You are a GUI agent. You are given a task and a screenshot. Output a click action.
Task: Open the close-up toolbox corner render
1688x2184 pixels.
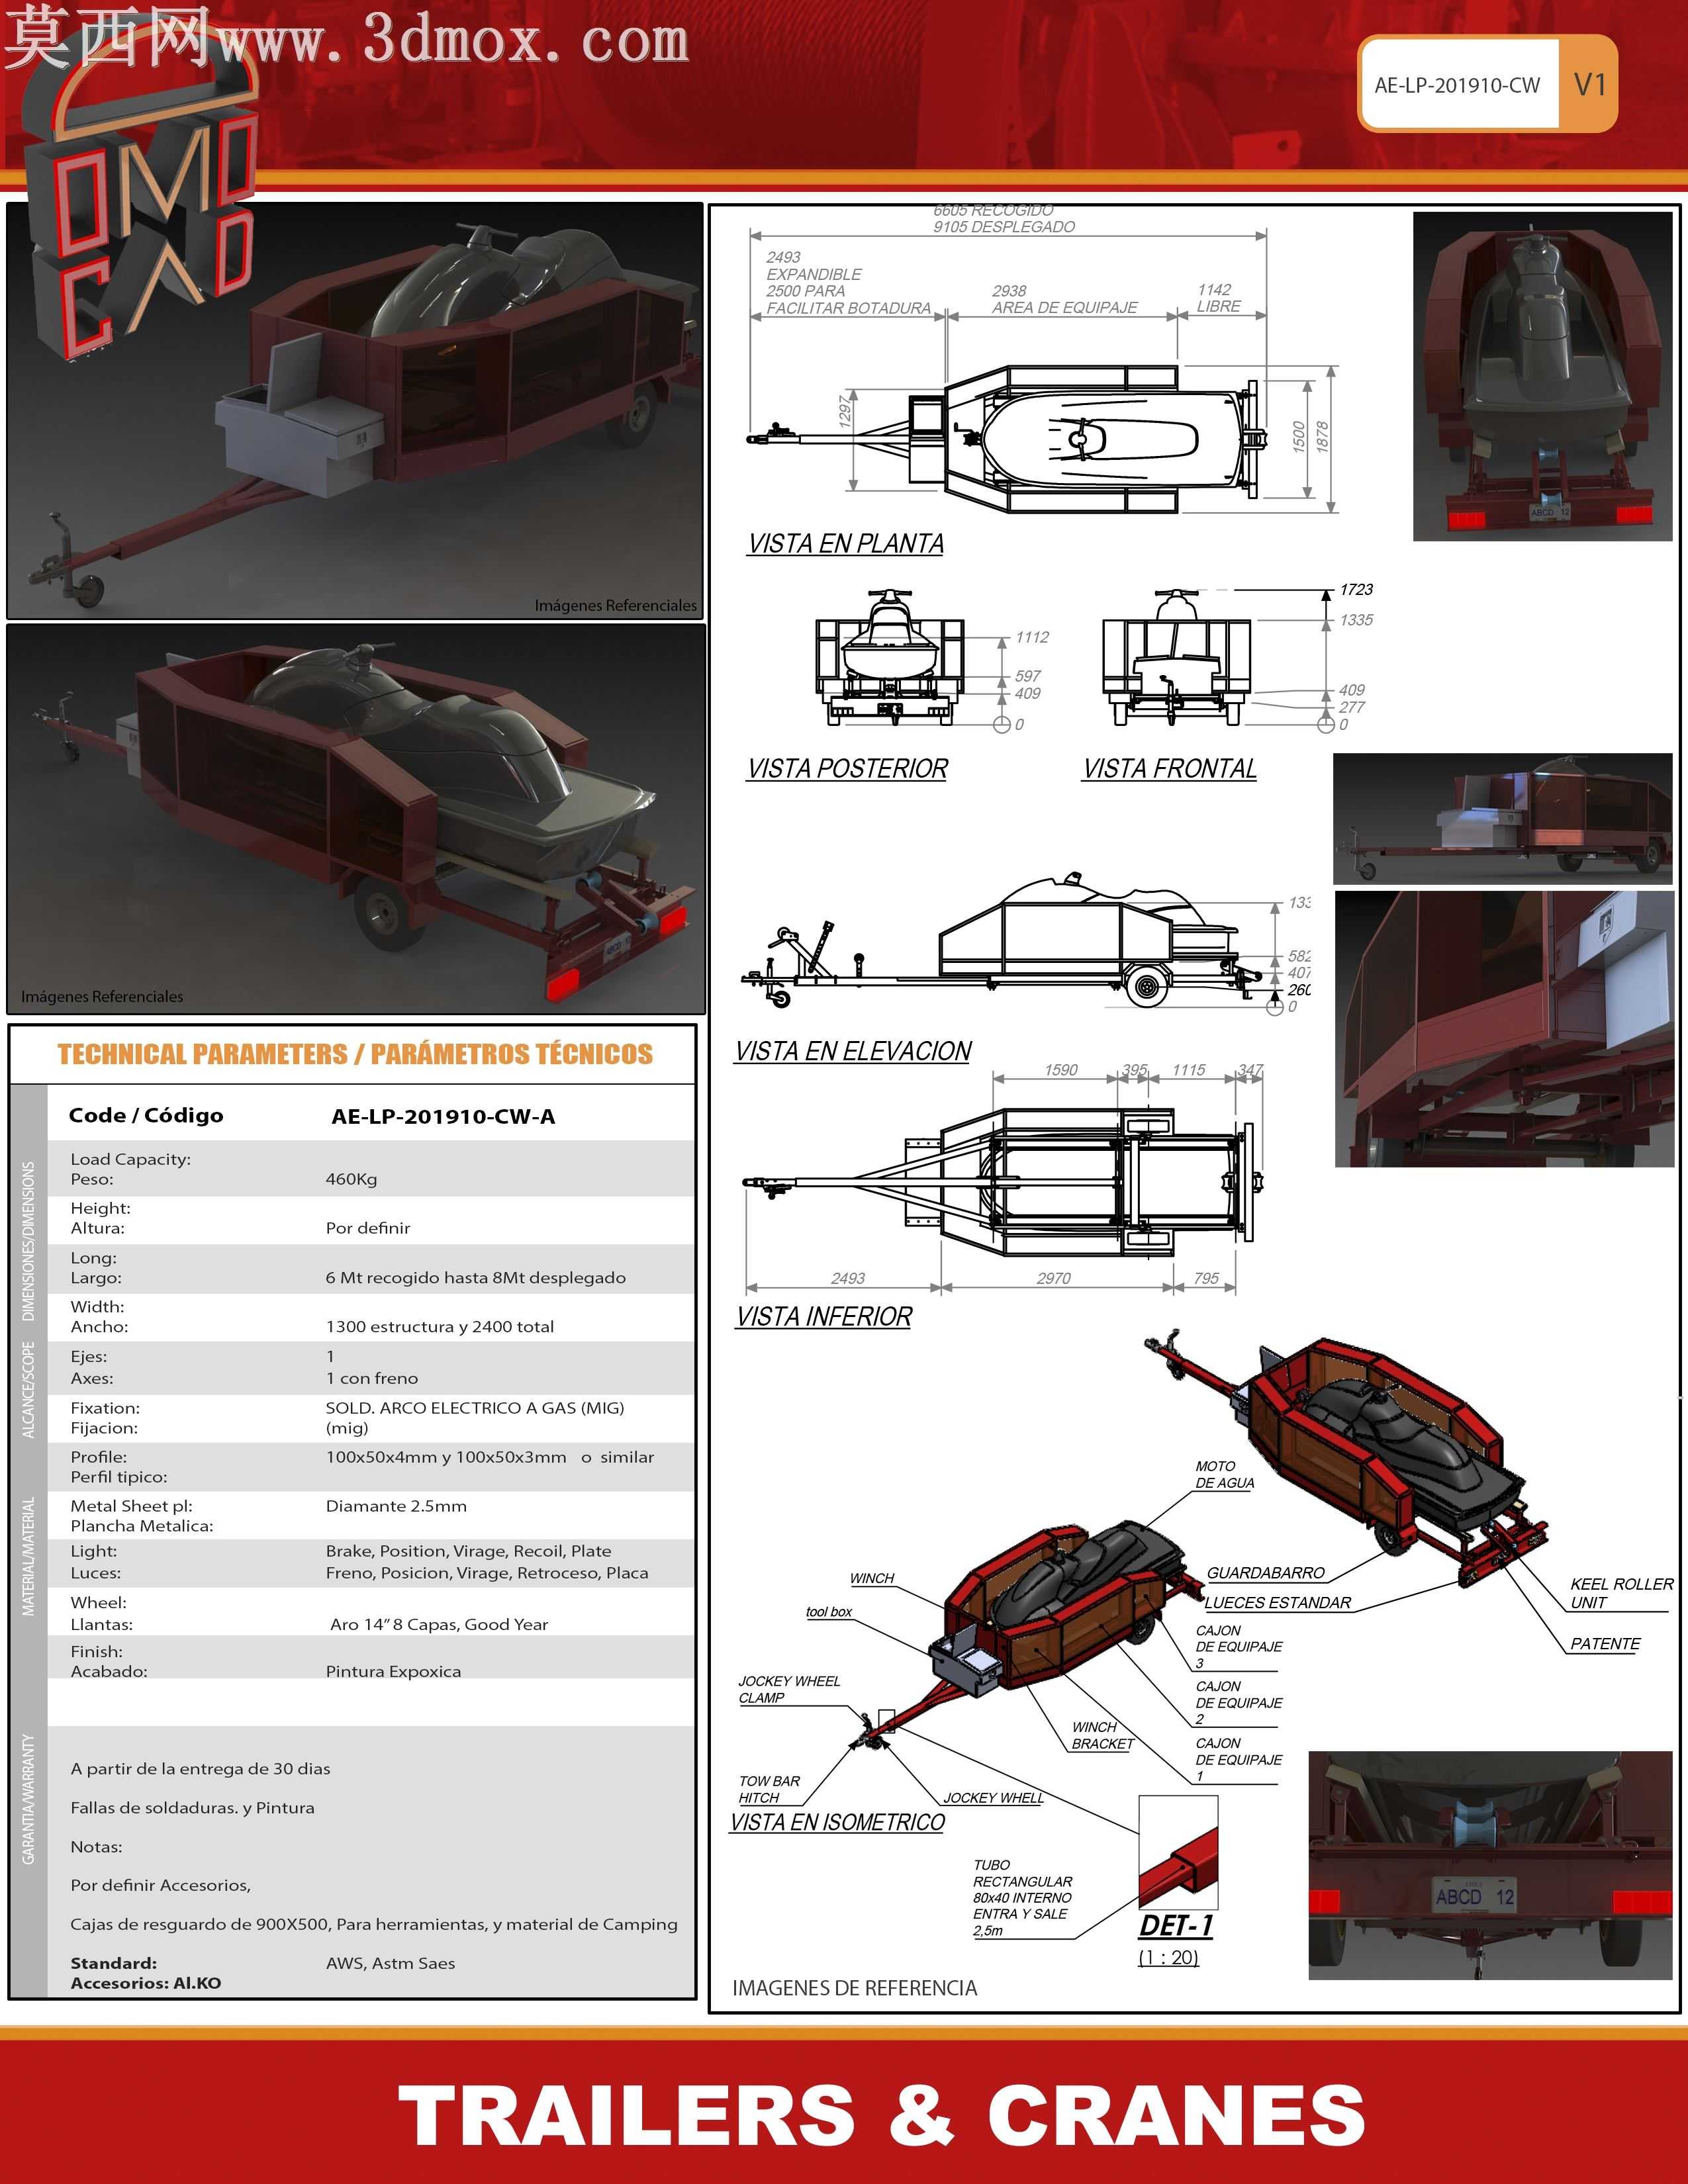coord(1504,1029)
